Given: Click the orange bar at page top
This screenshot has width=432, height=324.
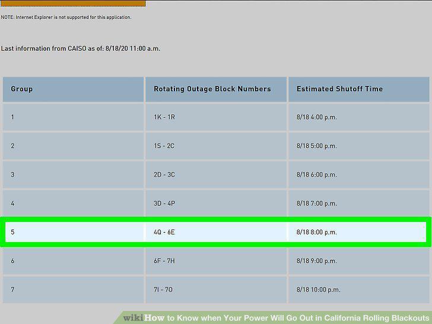Looking at the screenshot, I should point(73,4).
